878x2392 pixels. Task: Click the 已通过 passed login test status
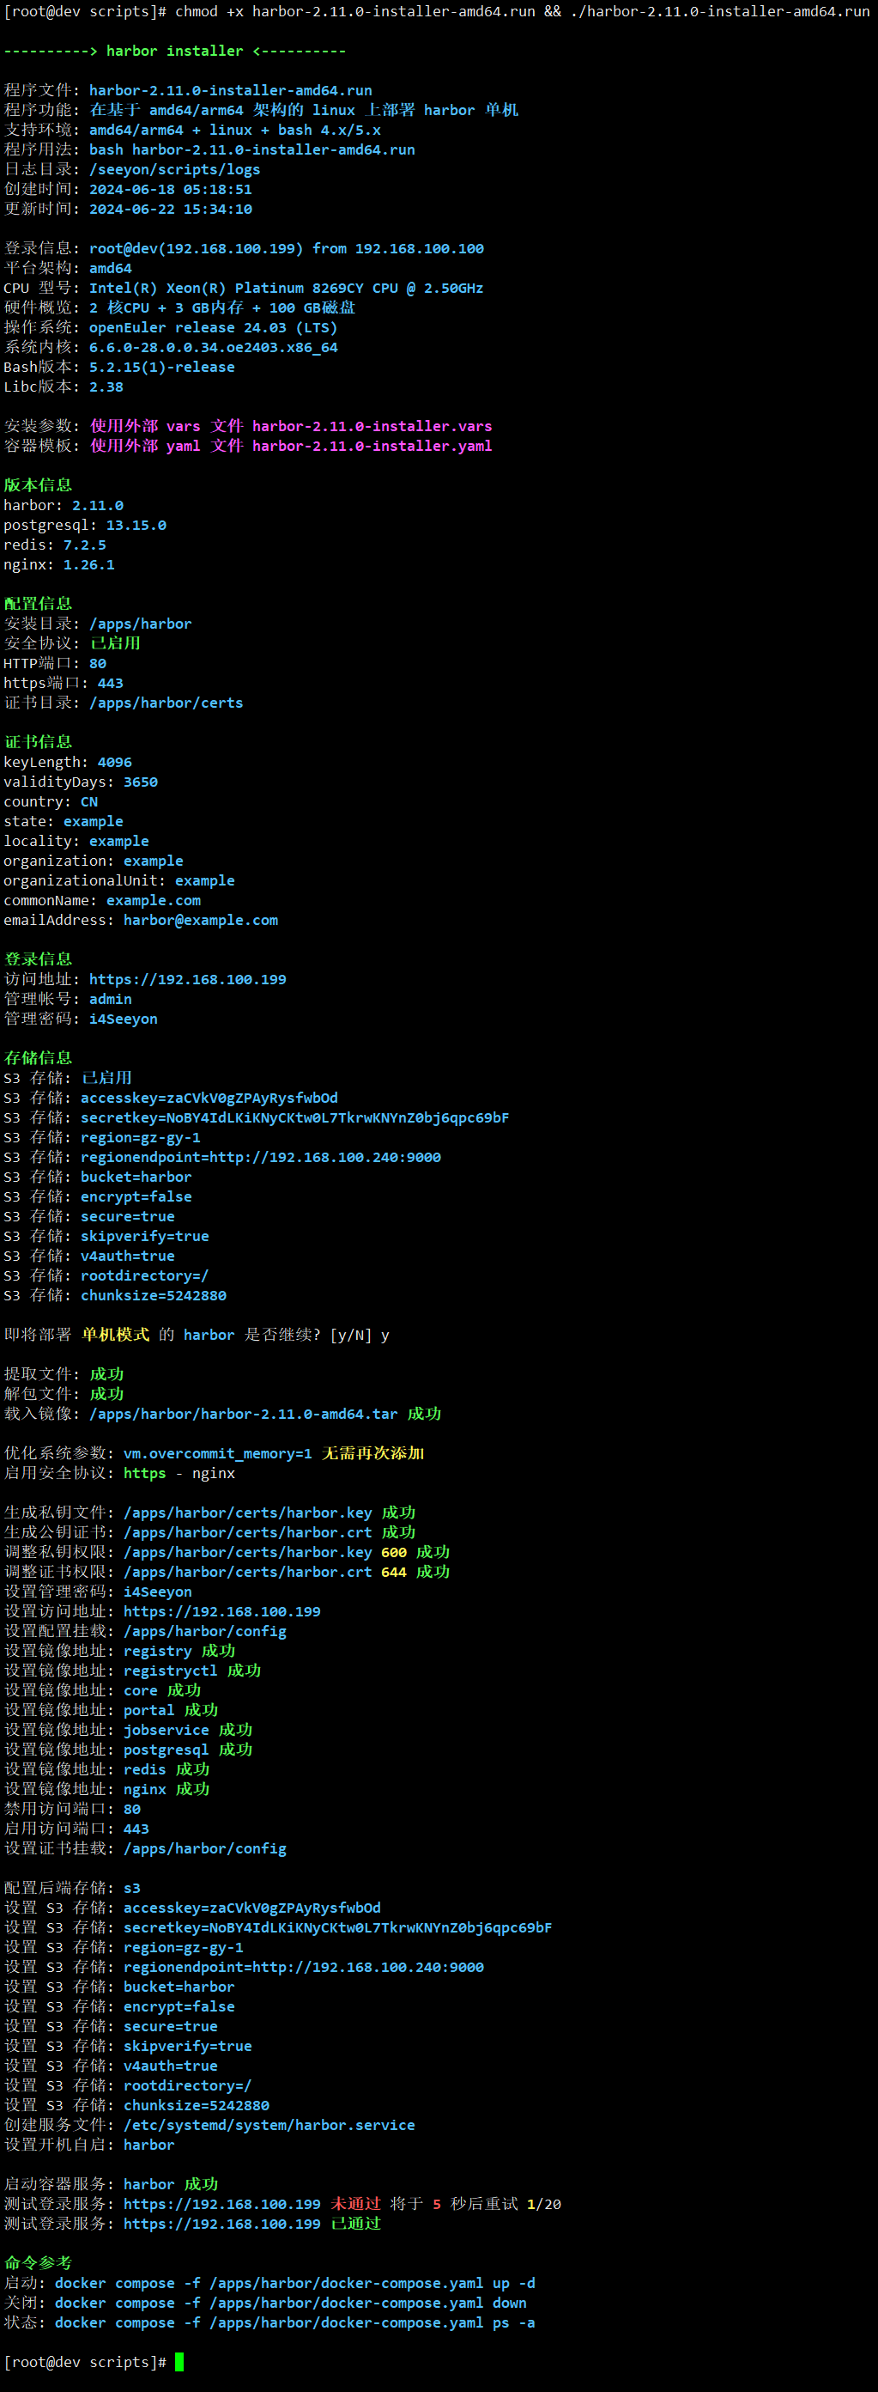click(355, 2223)
